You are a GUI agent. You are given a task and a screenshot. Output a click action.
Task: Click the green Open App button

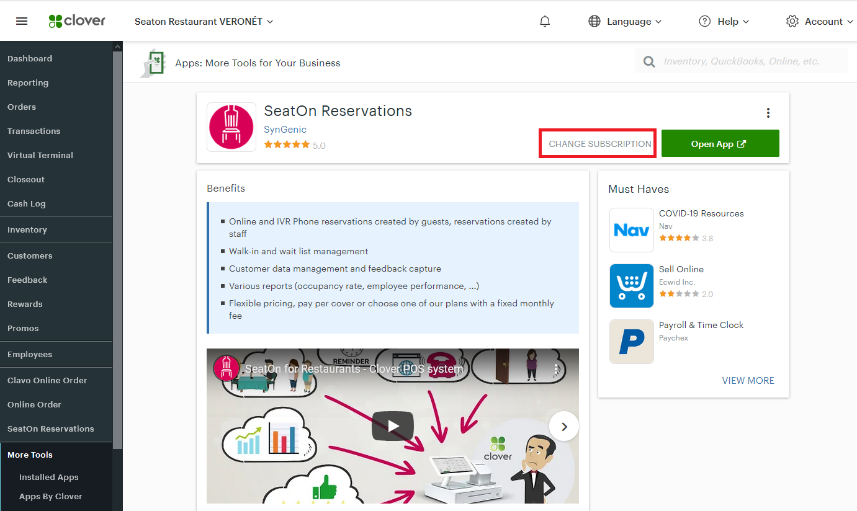[720, 143]
